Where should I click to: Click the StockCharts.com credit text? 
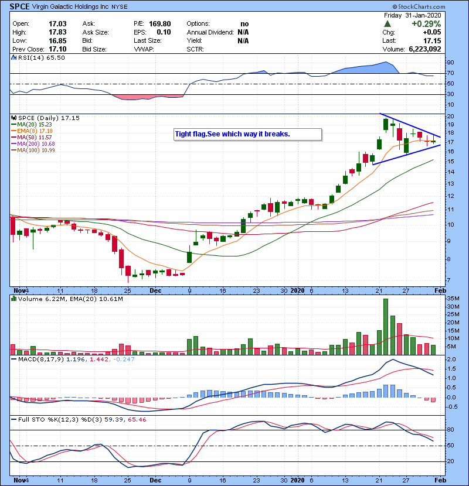coord(419,6)
